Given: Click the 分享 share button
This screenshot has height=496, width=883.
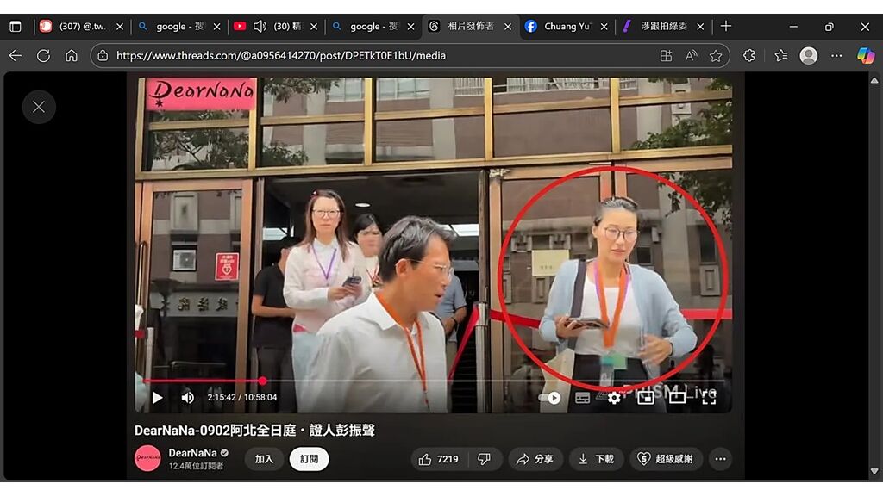Looking at the screenshot, I should (x=535, y=459).
